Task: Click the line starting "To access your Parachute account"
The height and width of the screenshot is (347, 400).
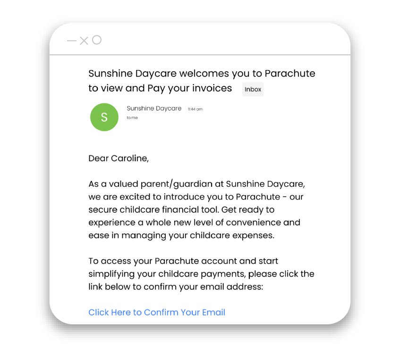Action: pos(183,261)
